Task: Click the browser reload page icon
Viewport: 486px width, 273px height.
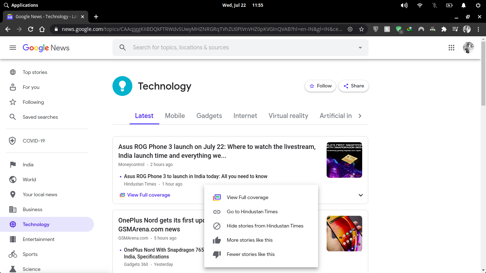Action: coord(31,29)
